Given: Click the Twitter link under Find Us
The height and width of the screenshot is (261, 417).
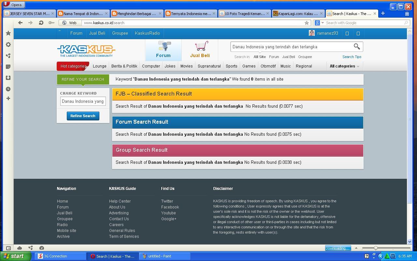Looking at the screenshot, I should (167, 201).
